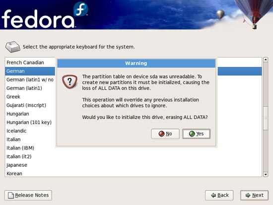Image resolution: width=273 pixels, height=205 pixels.
Task: Go to previous step with Back
Action: click(x=219, y=195)
